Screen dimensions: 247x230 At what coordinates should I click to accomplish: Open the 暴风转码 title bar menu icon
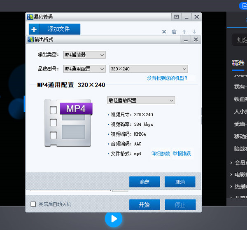click(177, 17)
